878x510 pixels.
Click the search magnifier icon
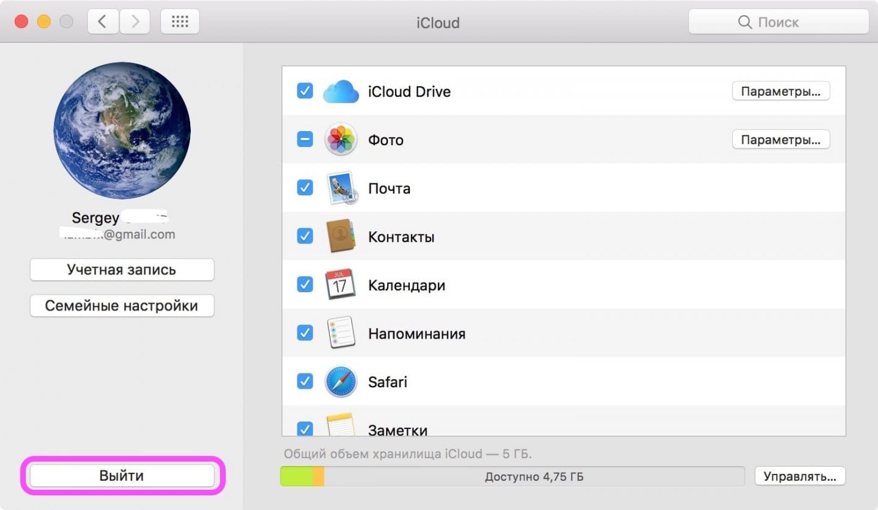(x=744, y=22)
